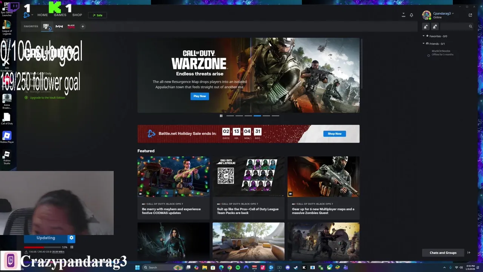The width and height of the screenshot is (483, 272).
Task: Collapse the social panel arrow
Action: tap(469, 253)
